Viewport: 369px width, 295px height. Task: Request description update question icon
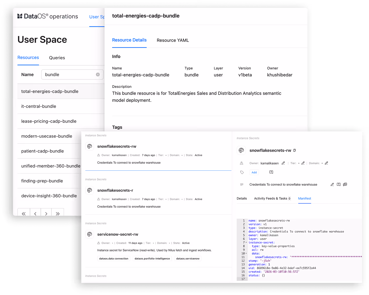(x=339, y=185)
